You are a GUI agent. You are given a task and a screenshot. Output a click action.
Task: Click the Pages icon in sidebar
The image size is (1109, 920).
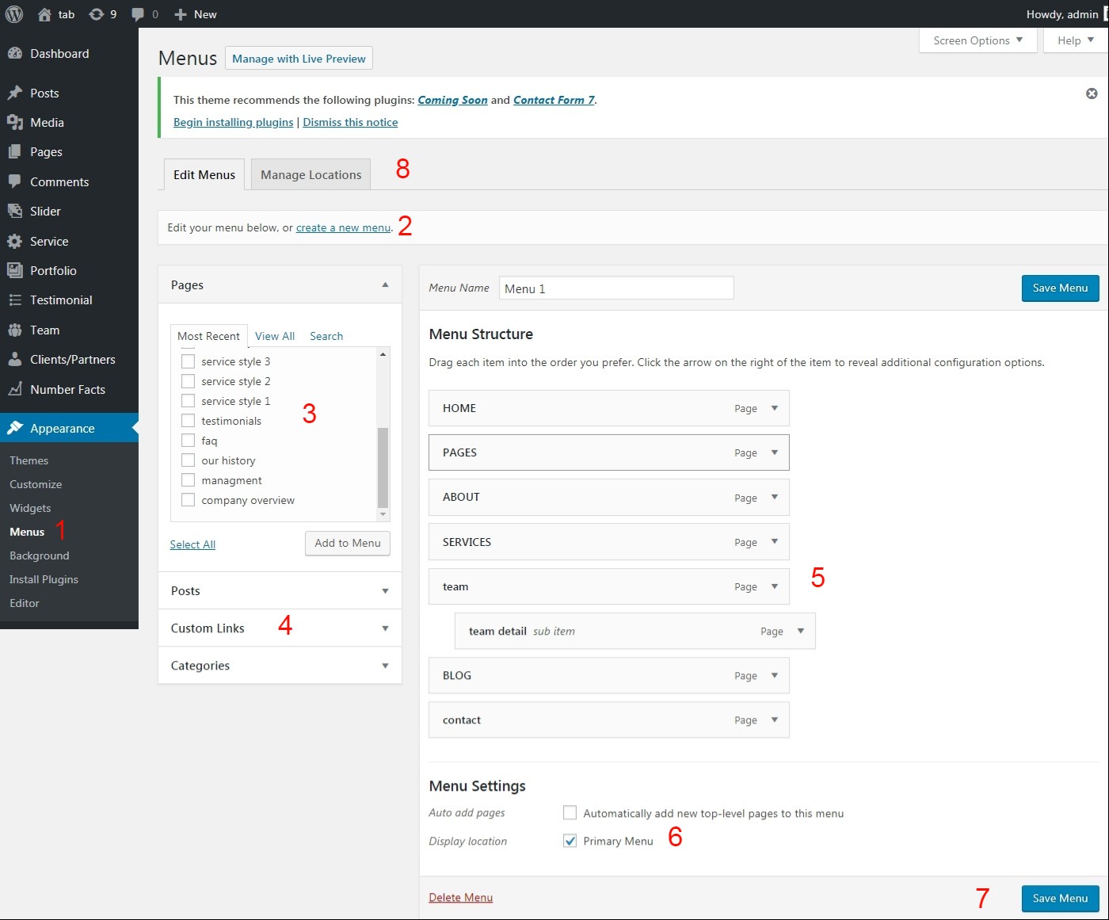[x=14, y=151]
